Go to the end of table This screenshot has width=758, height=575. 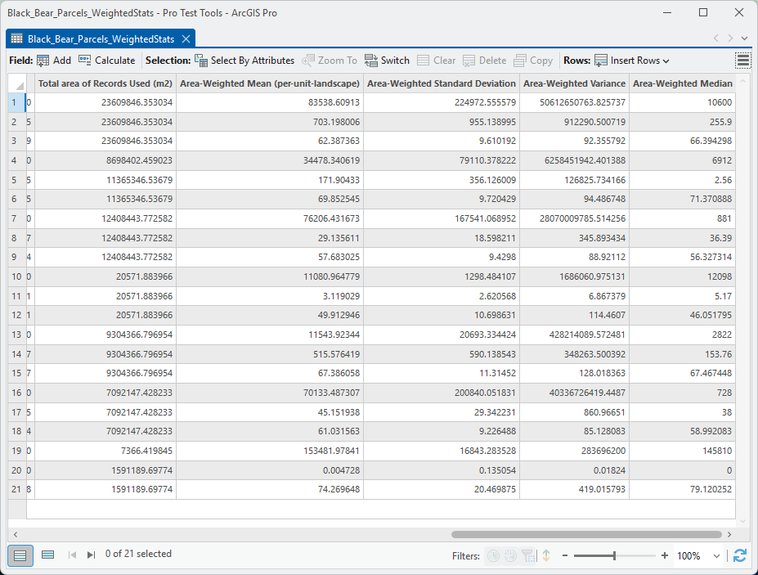[x=91, y=555]
